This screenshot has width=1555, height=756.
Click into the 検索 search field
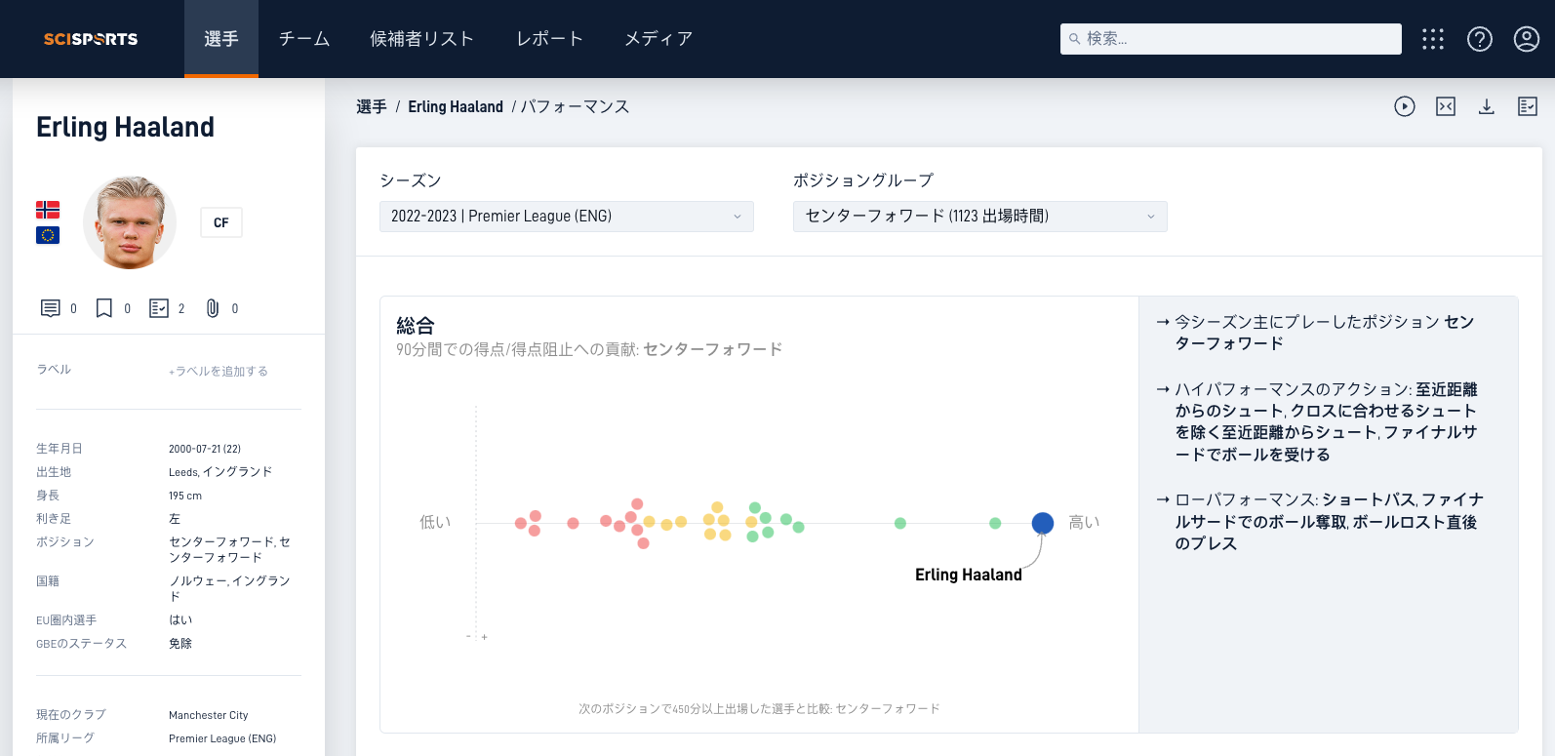(x=1231, y=39)
